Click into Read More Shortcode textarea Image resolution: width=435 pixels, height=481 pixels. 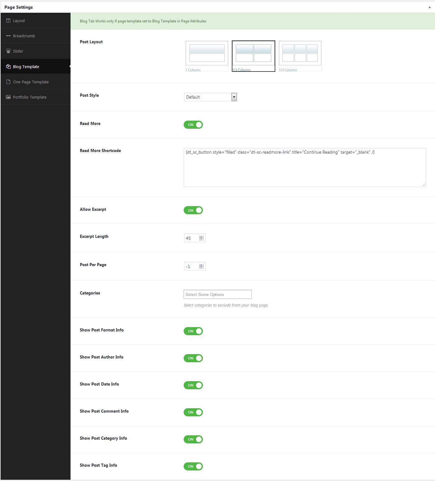(304, 167)
